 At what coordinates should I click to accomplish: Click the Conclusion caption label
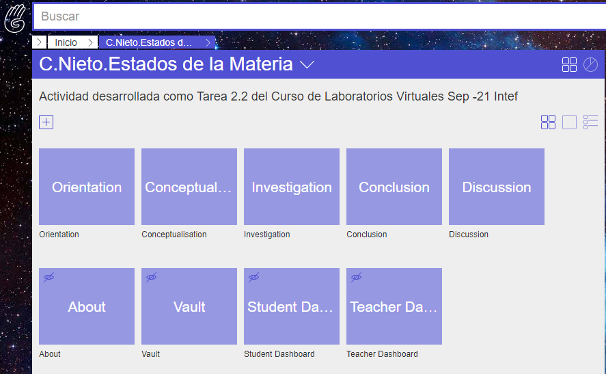[x=366, y=235]
